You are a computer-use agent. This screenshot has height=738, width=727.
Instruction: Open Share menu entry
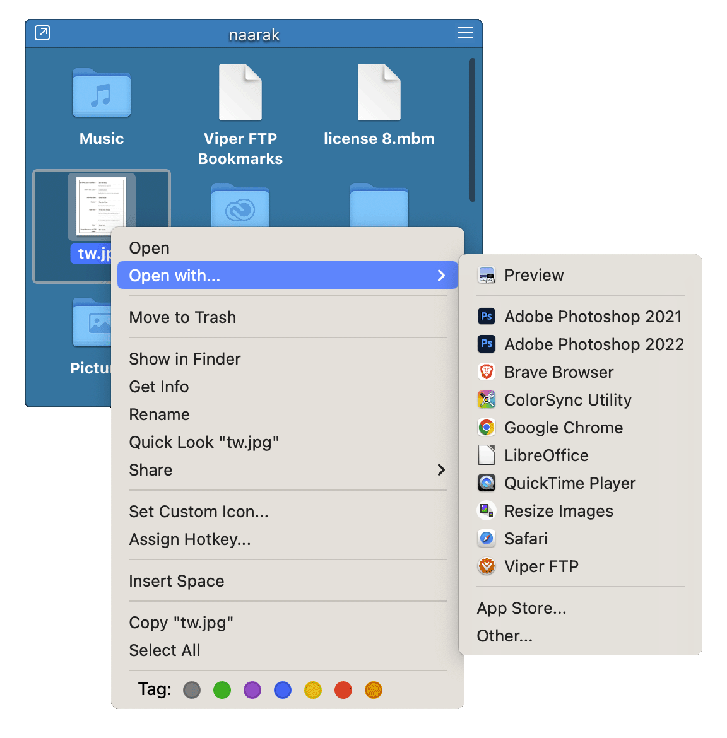[288, 470]
